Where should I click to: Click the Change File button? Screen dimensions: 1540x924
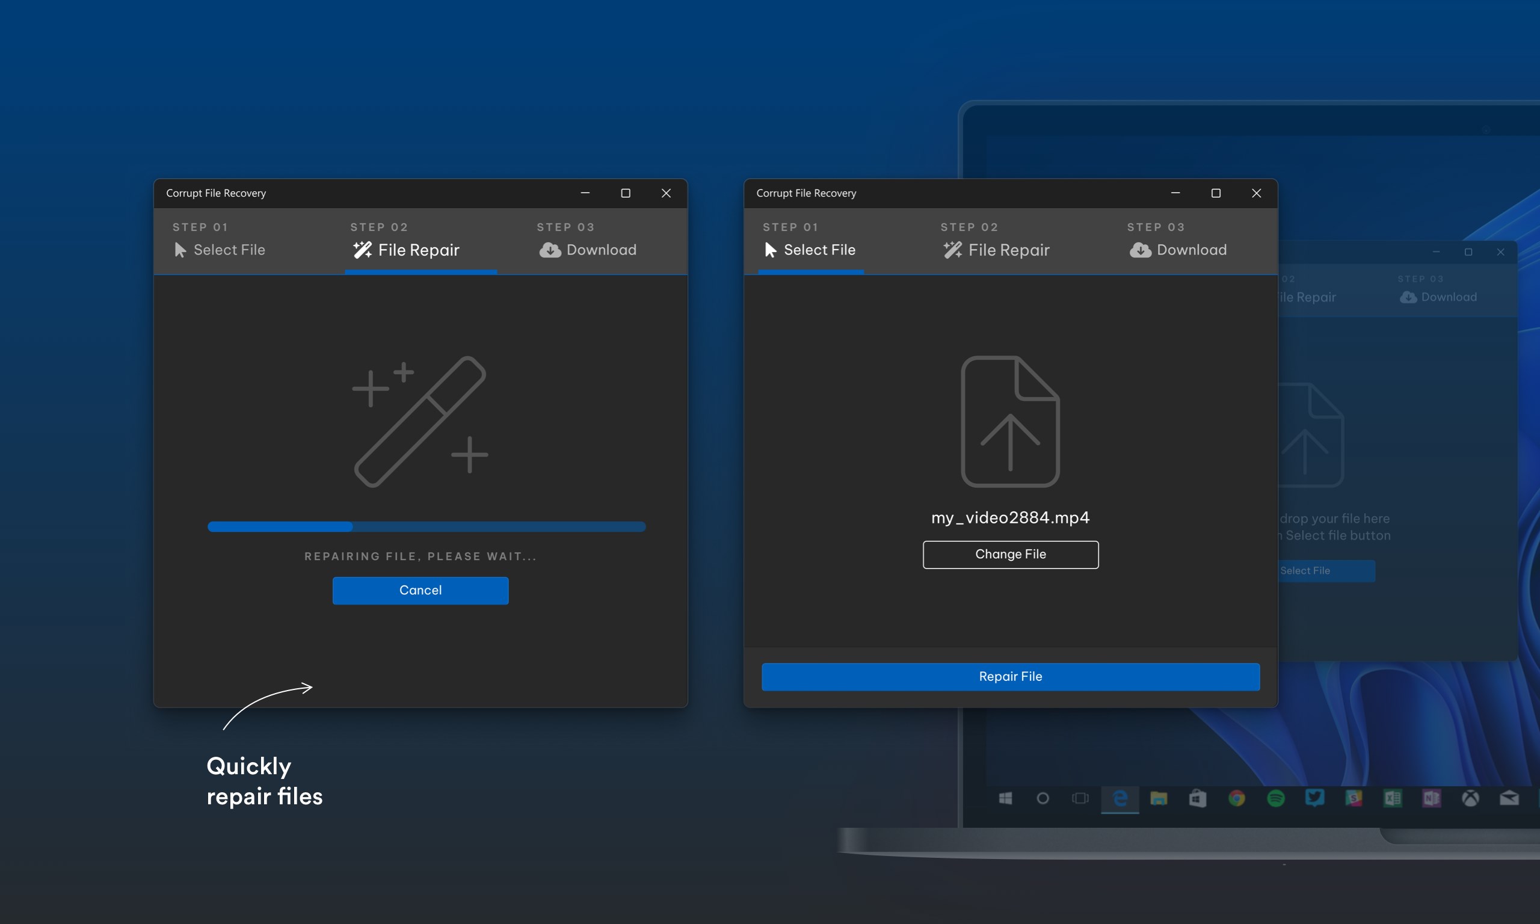[1010, 554]
